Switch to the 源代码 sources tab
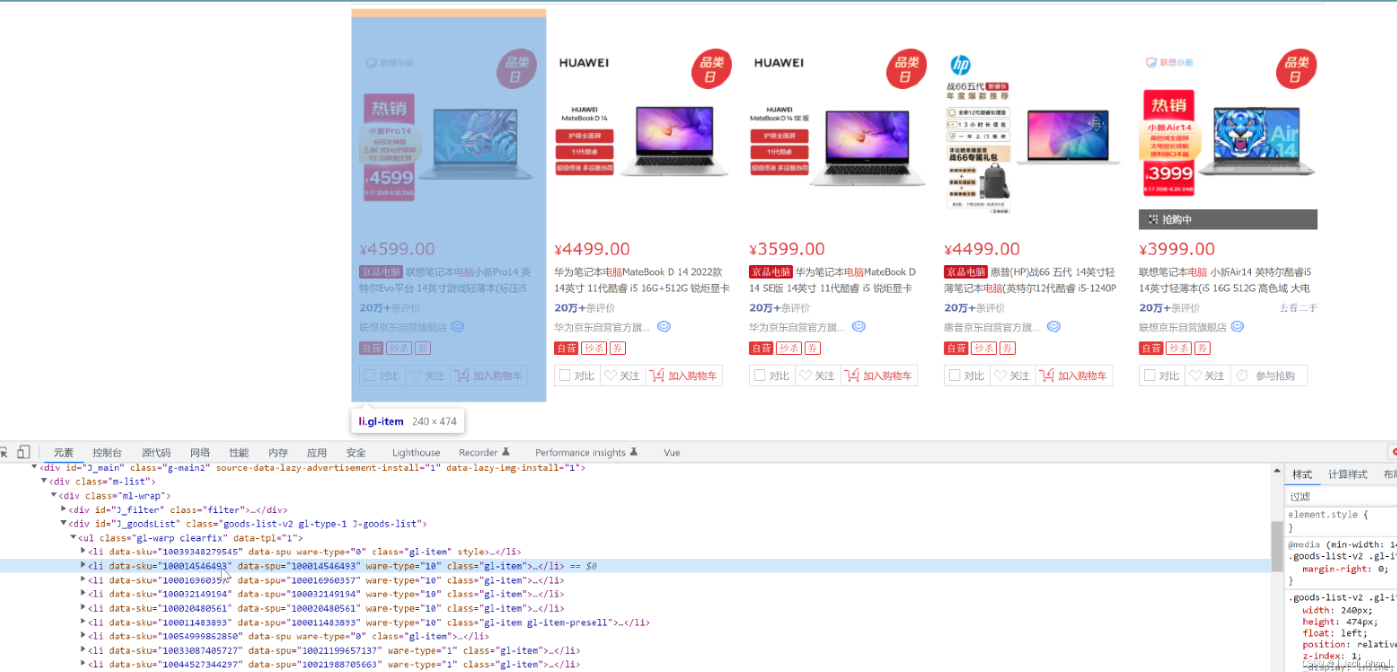This screenshot has height=672, width=1397. [156, 452]
